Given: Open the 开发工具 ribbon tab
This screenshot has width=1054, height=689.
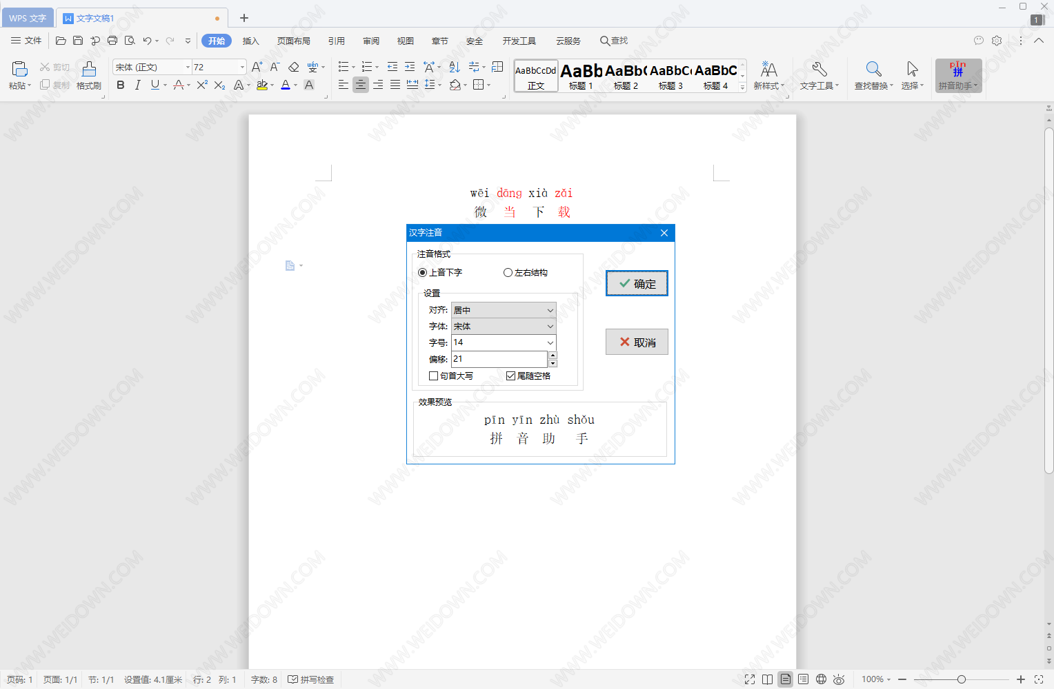Looking at the screenshot, I should pyautogui.click(x=519, y=41).
